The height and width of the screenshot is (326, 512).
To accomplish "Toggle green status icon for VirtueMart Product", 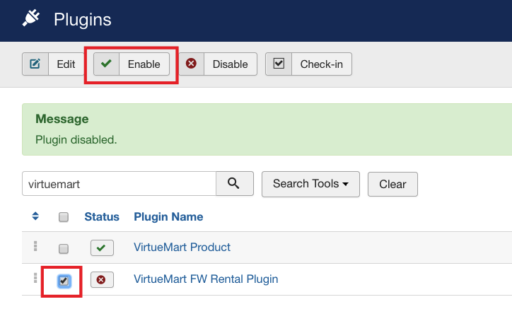I will [x=102, y=248].
